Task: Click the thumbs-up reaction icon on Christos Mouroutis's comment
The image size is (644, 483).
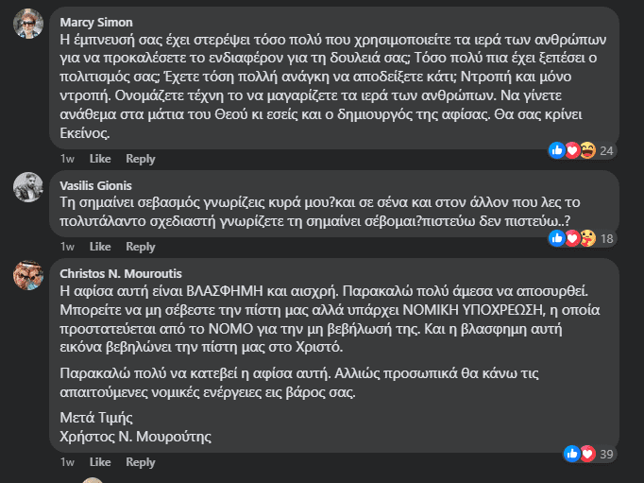Action: point(572,454)
